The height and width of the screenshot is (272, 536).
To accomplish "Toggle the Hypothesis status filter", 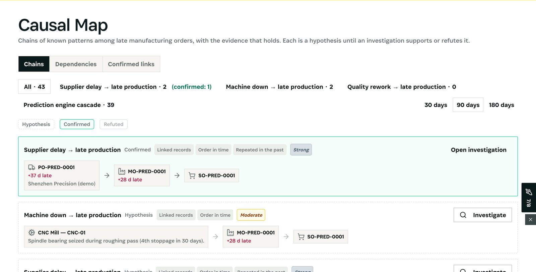I will (36, 124).
